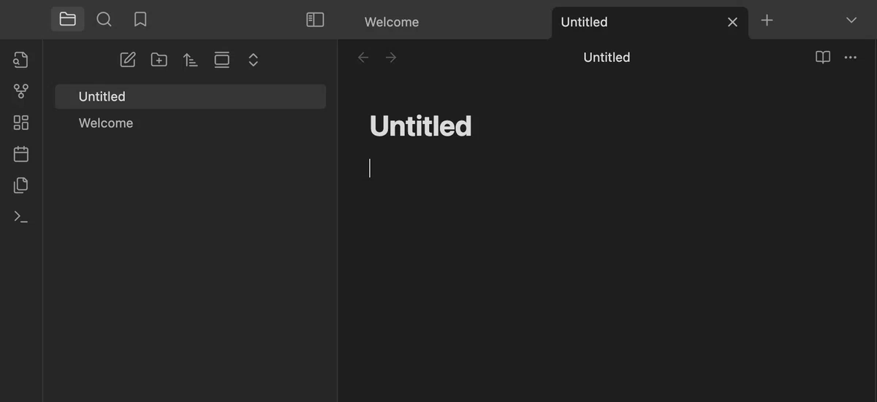Viewport: 877px width, 402px height.
Task: Toggle auto-reveal current file icon
Action: tap(222, 60)
